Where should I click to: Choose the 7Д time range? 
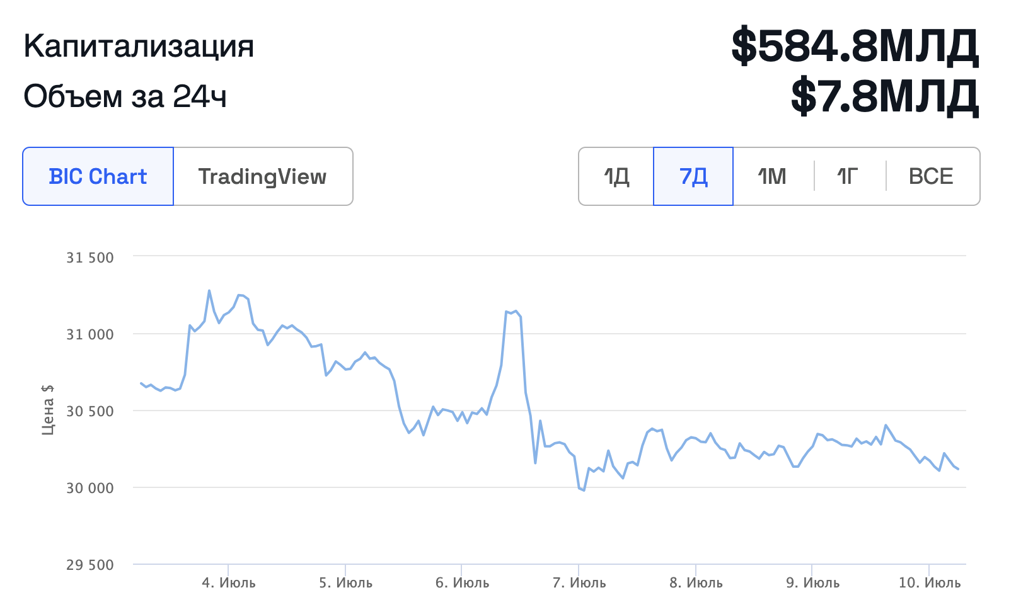693,176
